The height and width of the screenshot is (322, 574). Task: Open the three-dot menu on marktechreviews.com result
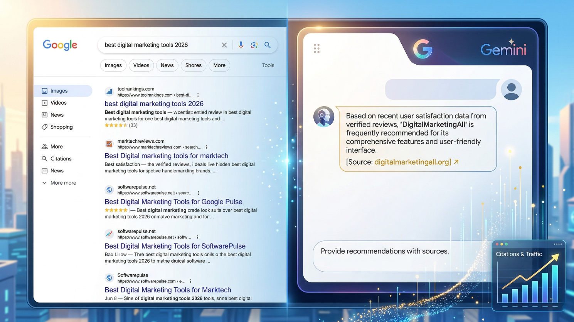coord(206,147)
